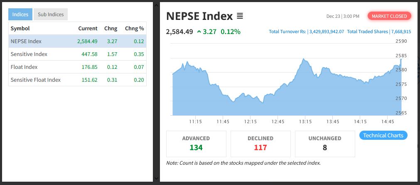Click the Unchanged 8 count card
The width and height of the screenshot is (420, 185).
pos(325,144)
